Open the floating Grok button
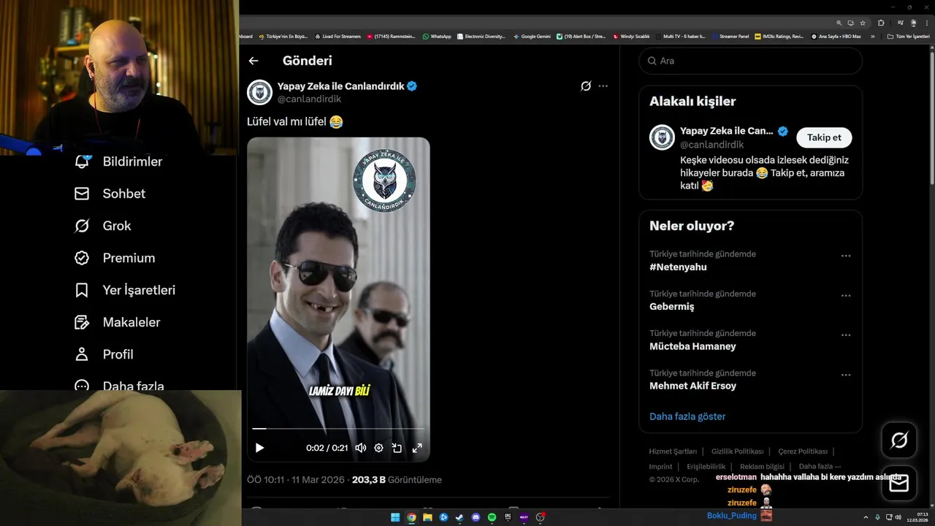The height and width of the screenshot is (526, 935). [x=899, y=440]
